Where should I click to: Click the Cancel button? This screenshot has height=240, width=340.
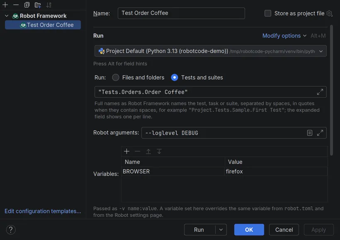coord(284,230)
